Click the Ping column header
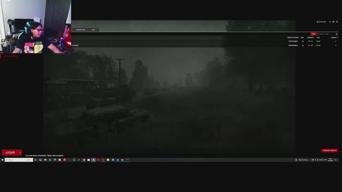The height and width of the screenshot is (192, 342). click(x=318, y=38)
